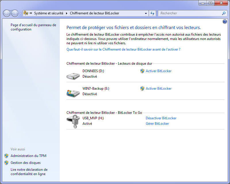Go back with the Back arrow button
The width and height of the screenshot is (230, 184).
point(7,13)
